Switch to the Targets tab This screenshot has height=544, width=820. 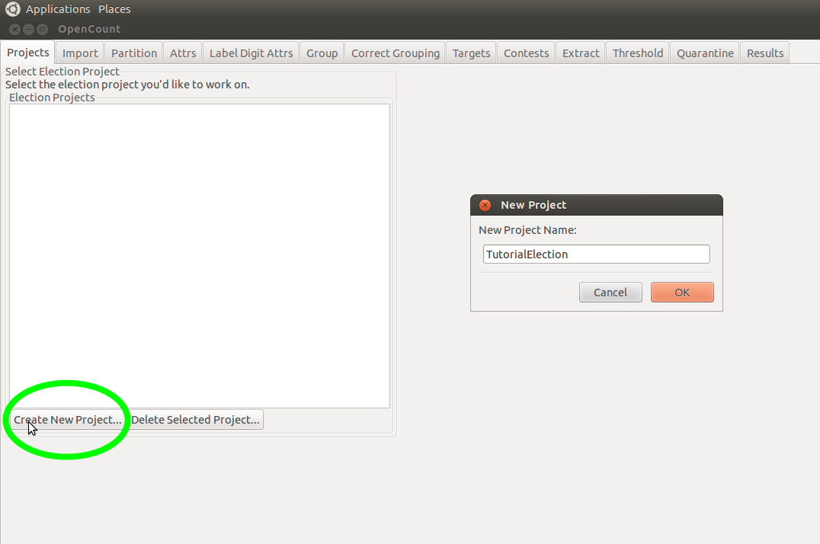(x=471, y=53)
